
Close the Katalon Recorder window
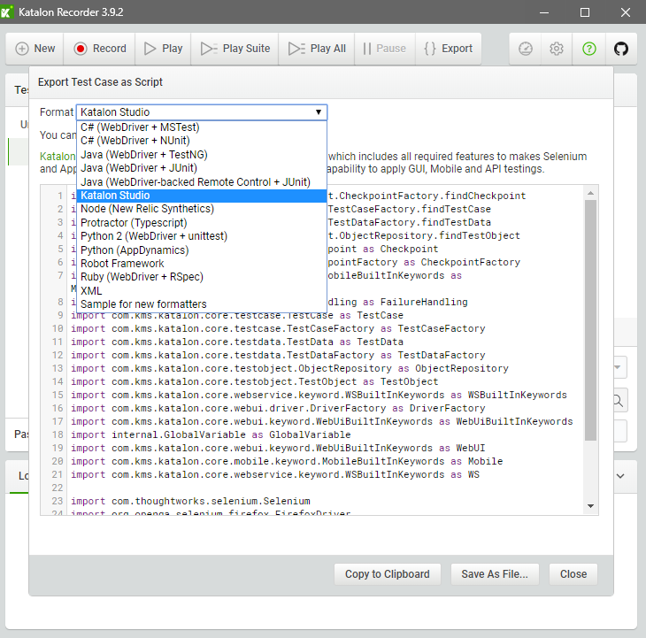coord(626,12)
